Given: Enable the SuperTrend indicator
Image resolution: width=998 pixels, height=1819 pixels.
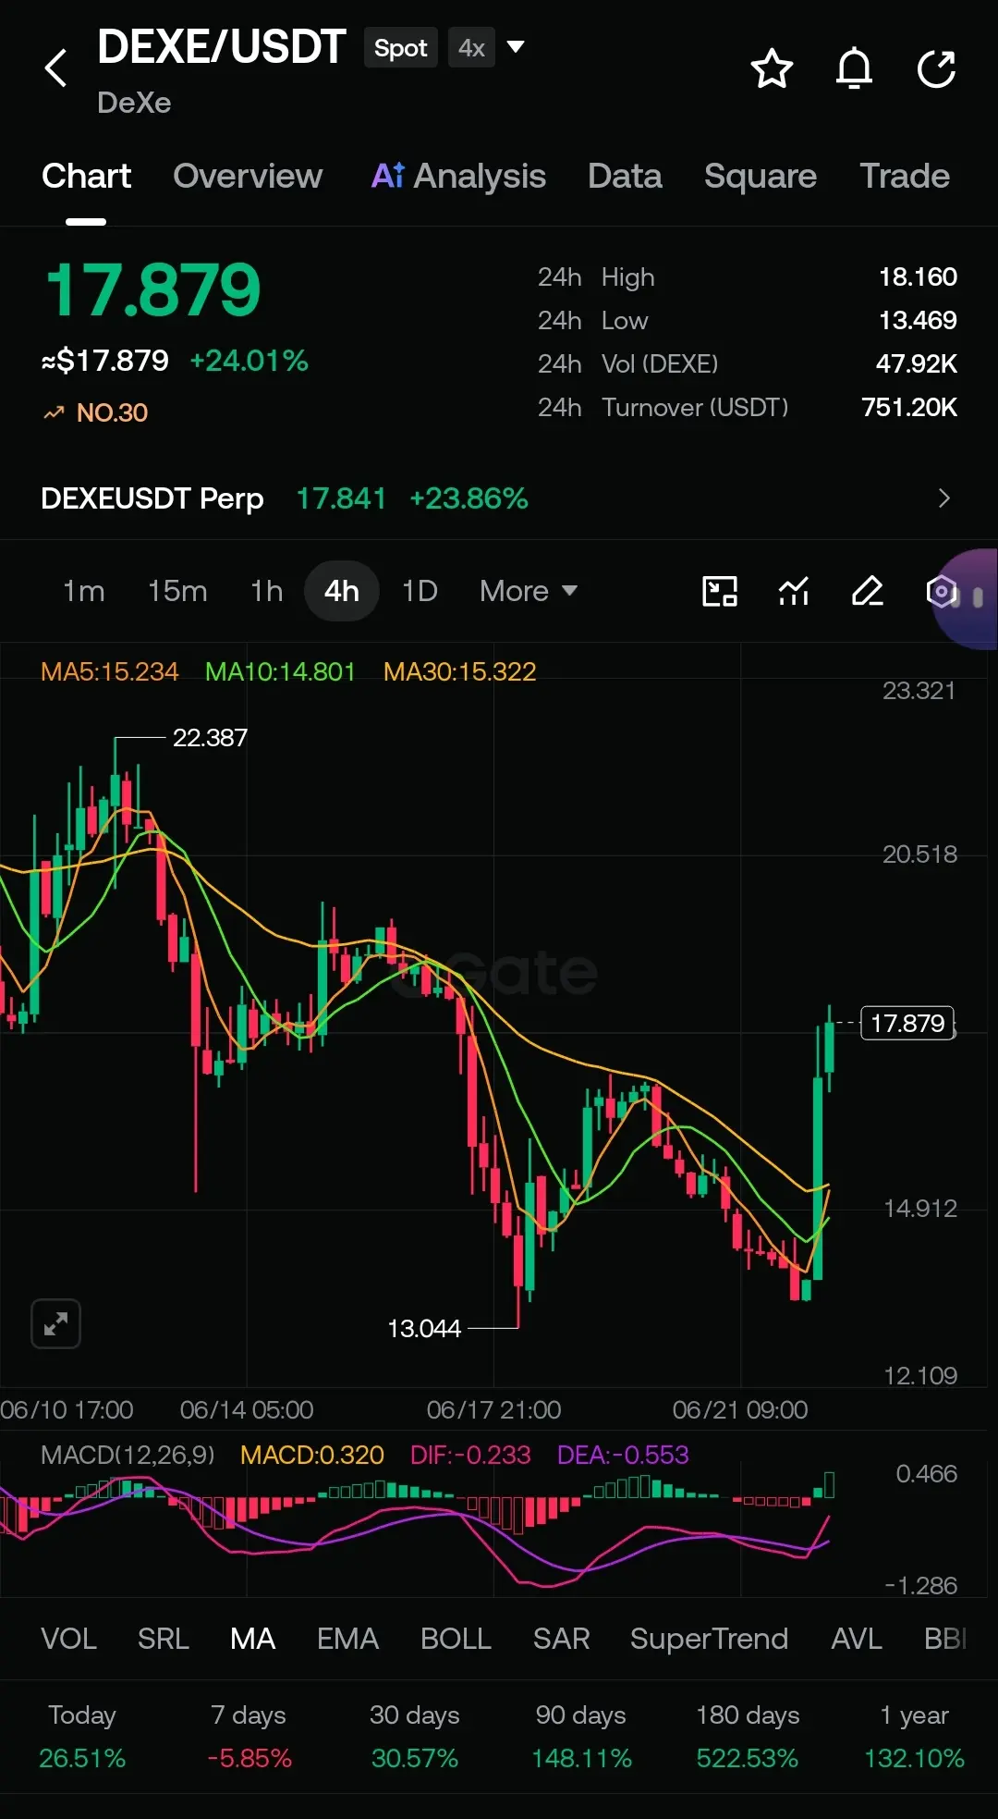Looking at the screenshot, I should tap(709, 1639).
